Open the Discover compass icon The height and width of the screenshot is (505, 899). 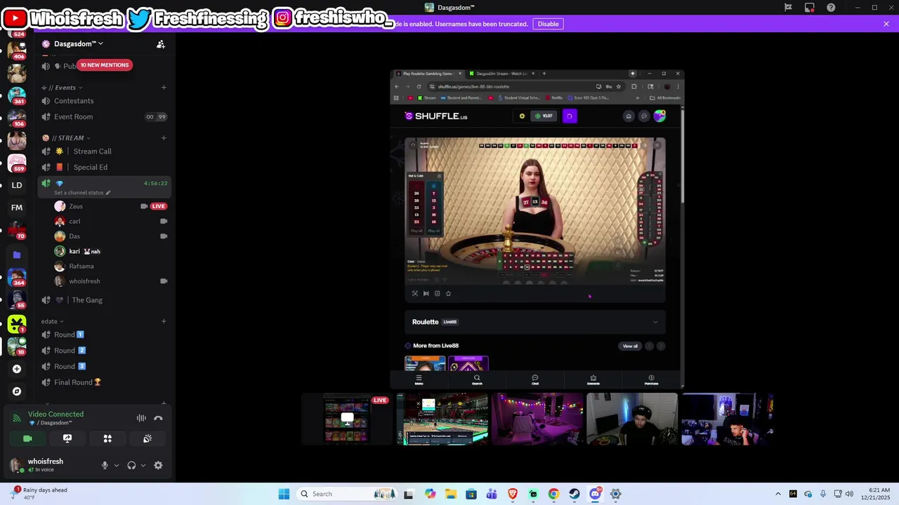click(x=17, y=391)
